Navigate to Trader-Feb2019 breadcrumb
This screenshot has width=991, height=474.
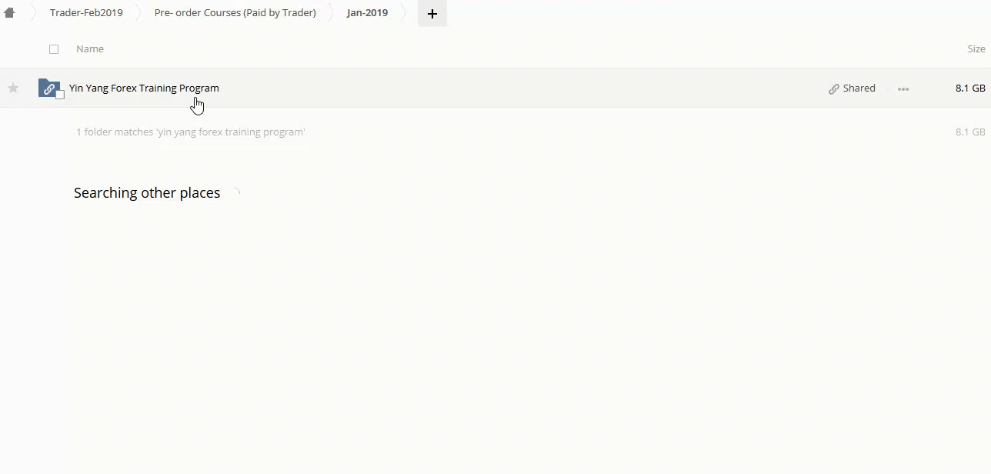click(x=86, y=13)
